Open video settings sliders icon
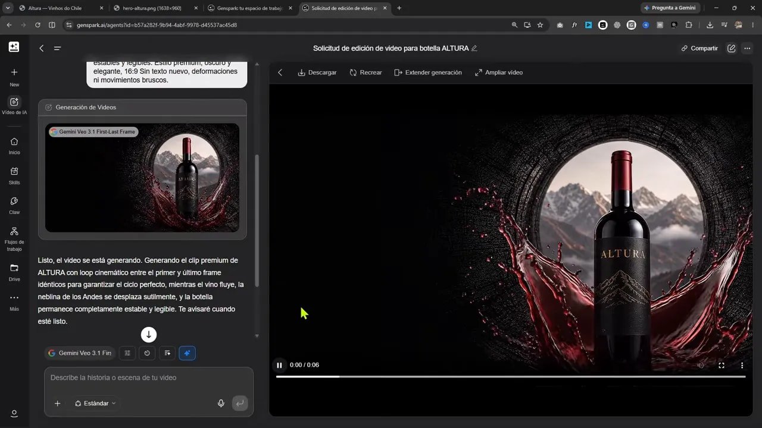This screenshot has height=428, width=762. point(127,353)
